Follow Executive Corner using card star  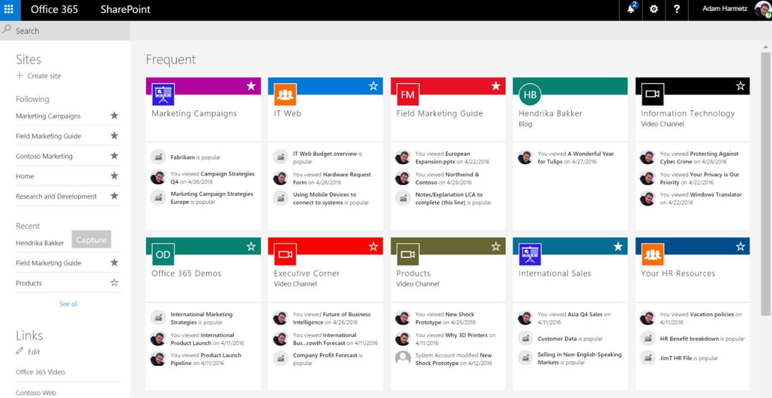(373, 246)
